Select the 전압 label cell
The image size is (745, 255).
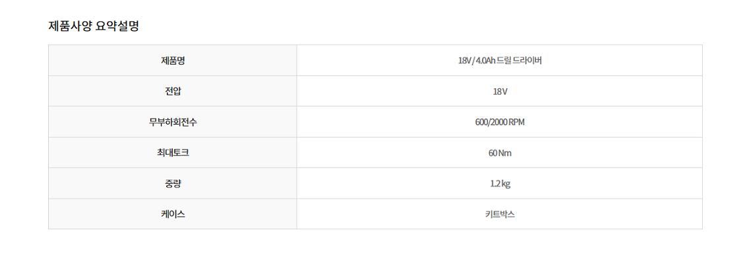(x=173, y=91)
